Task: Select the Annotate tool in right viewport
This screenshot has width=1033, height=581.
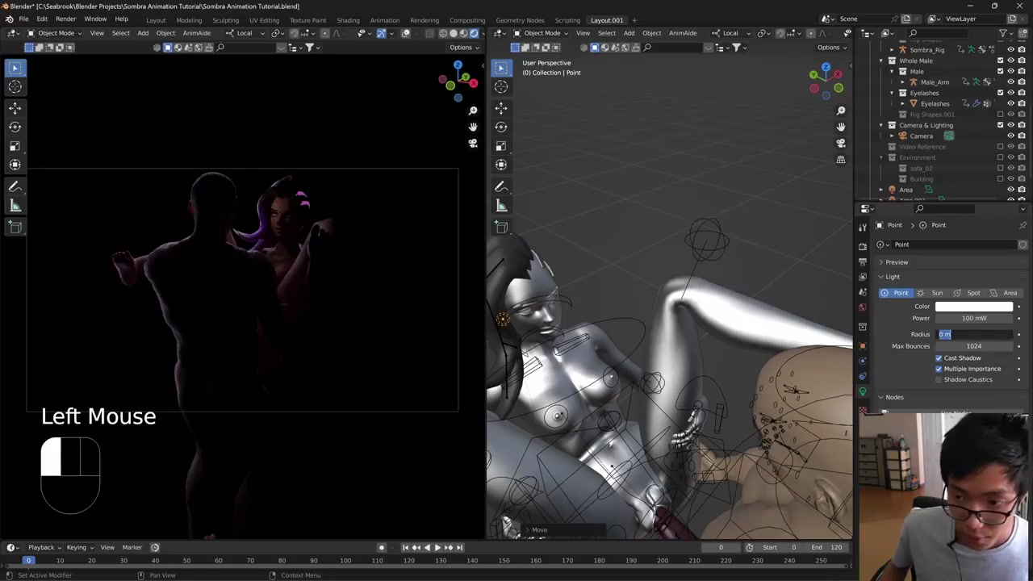Action: (501, 186)
